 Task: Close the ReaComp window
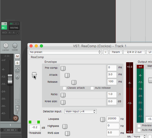click(31, 46)
